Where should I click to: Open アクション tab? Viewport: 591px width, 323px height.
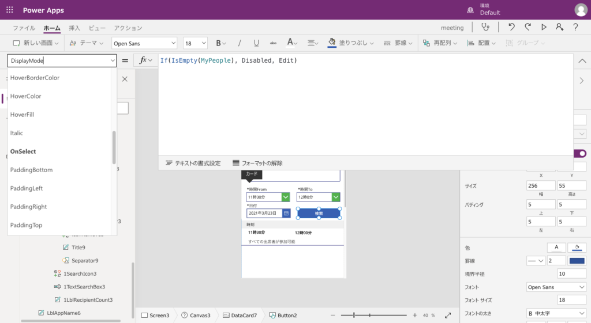(x=128, y=28)
